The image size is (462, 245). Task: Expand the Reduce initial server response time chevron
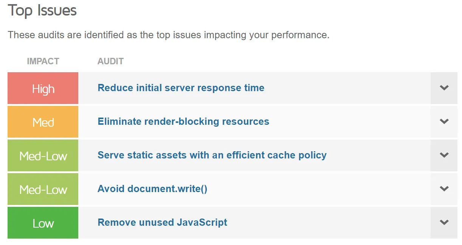[444, 88]
